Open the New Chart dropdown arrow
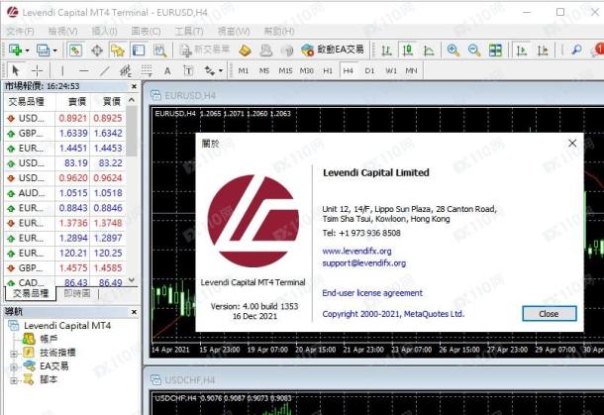 tap(27, 51)
